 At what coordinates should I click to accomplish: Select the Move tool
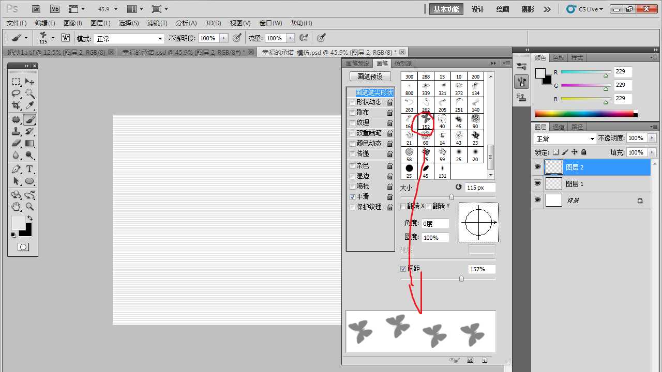click(x=30, y=82)
